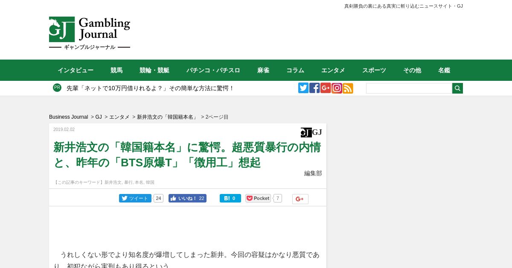The image size is (512, 268).
Task: Click the Gambling Journal logo
Action: coord(90,34)
